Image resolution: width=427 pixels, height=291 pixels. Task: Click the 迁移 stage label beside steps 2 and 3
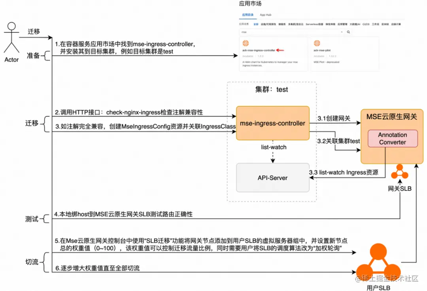coord(32,123)
